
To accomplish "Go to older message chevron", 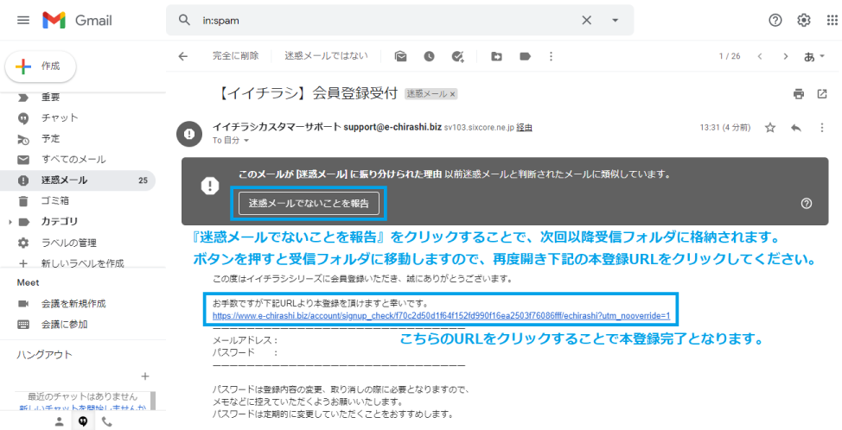I will 786,56.
